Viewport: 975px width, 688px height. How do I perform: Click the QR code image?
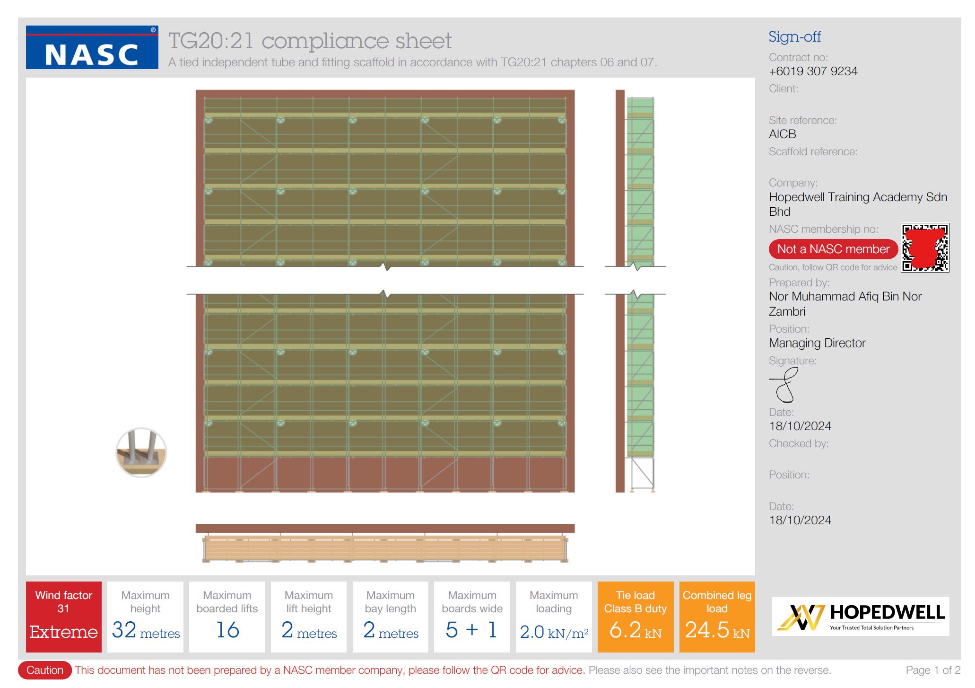(x=924, y=247)
